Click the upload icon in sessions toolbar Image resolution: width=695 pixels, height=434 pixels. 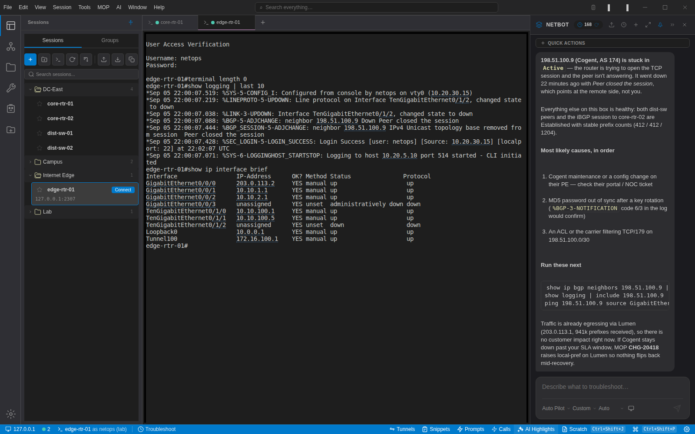tap(104, 59)
